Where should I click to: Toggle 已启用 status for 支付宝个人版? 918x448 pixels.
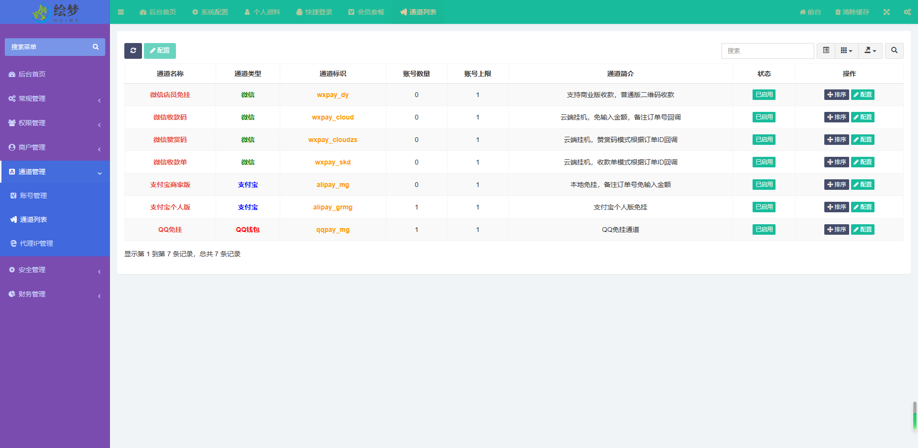click(x=764, y=207)
